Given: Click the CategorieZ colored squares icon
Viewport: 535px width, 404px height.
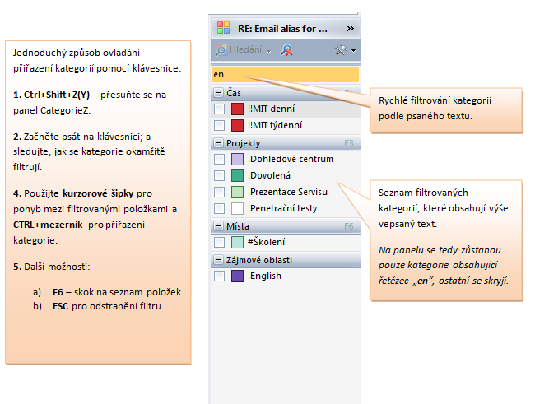Looking at the screenshot, I should 224,28.
